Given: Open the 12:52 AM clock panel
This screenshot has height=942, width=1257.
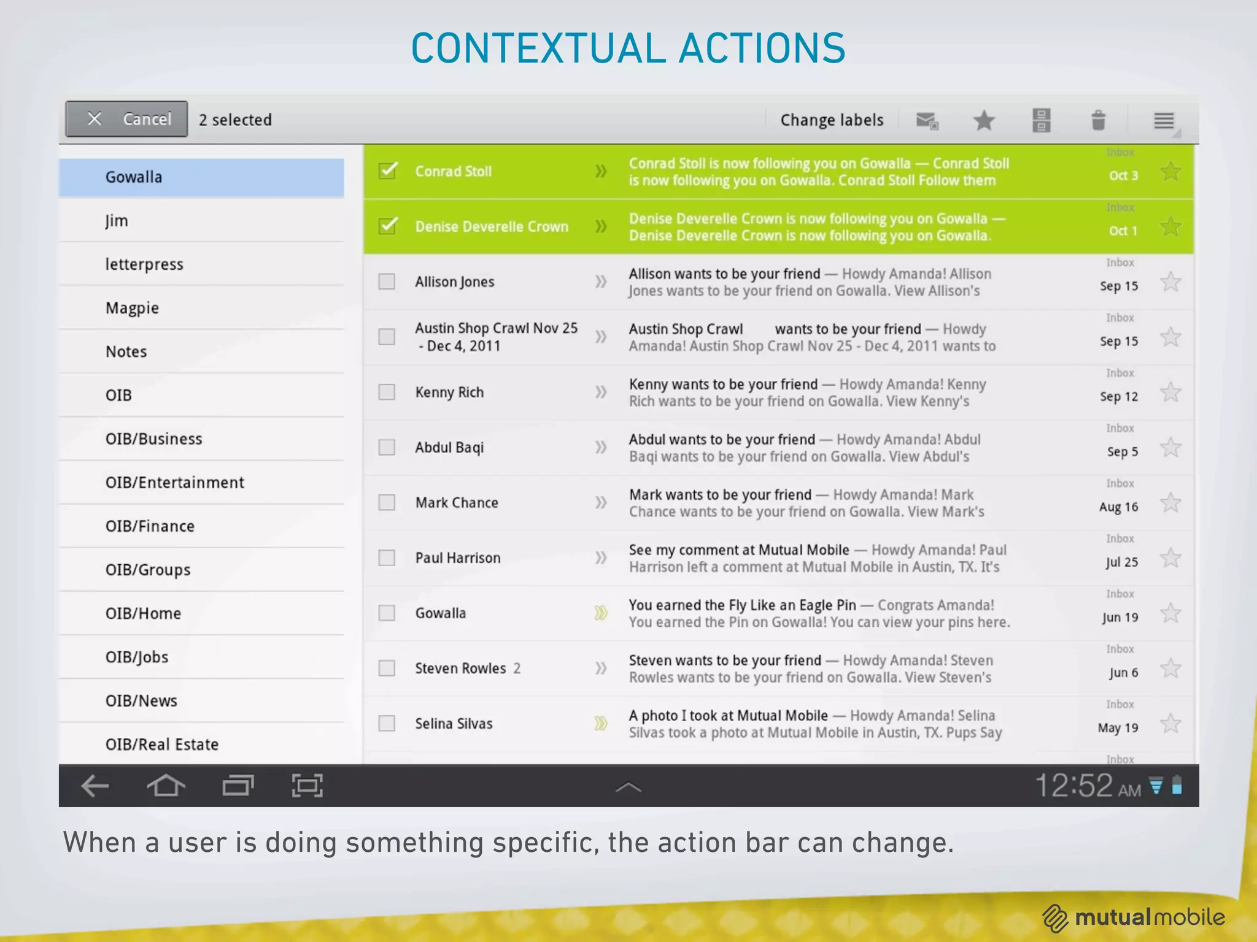Looking at the screenshot, I should pos(1088,786).
